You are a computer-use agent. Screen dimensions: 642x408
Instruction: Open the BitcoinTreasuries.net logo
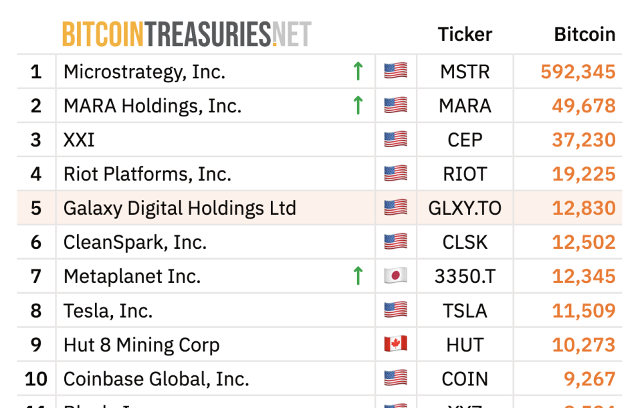[187, 34]
